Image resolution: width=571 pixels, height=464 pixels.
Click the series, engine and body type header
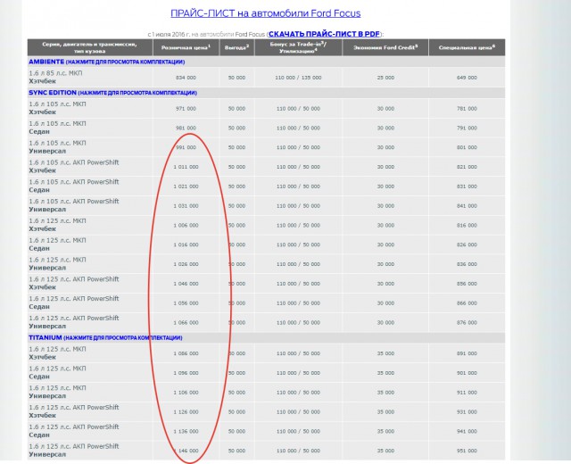point(89,47)
